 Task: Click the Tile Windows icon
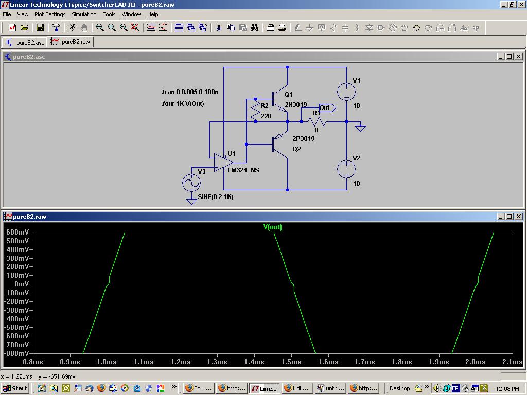coord(179,28)
